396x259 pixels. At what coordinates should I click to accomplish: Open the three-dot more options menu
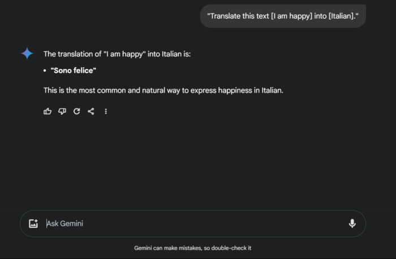click(106, 112)
